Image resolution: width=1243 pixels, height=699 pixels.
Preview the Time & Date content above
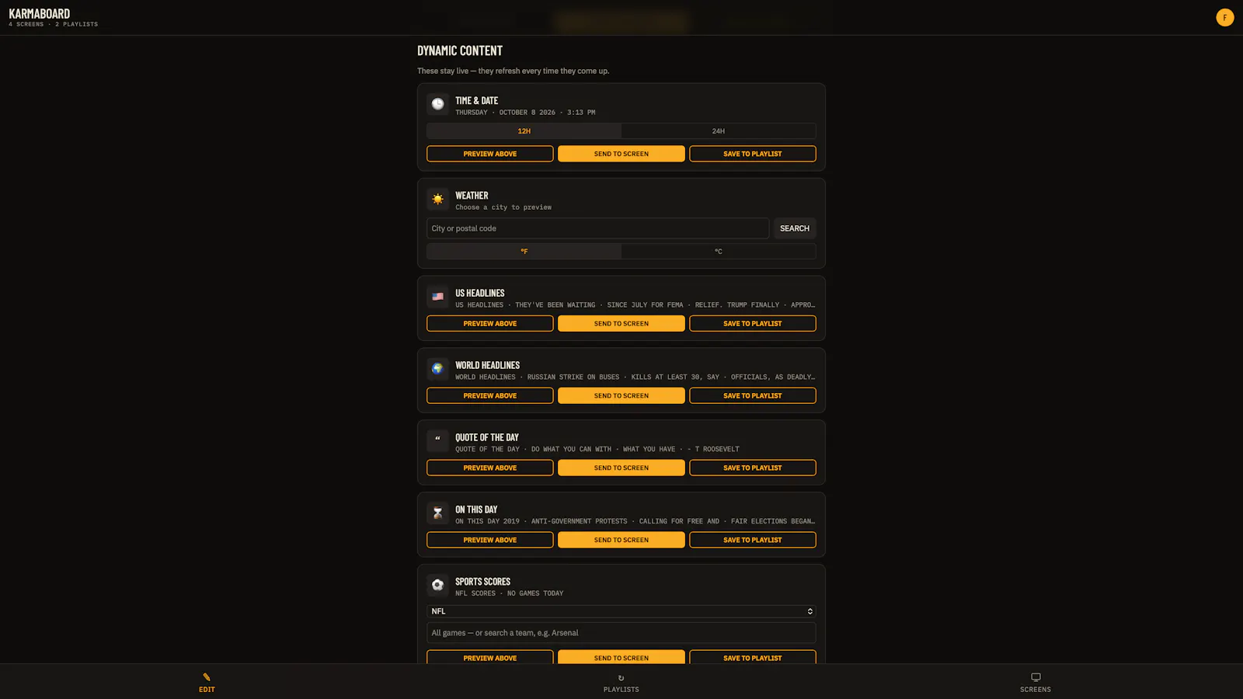point(490,154)
